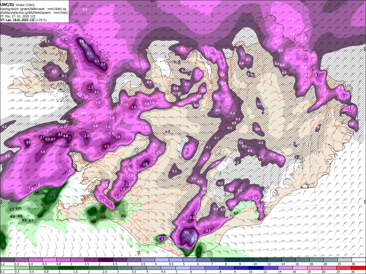Click the 1.8 value in the northwest
Screen dimensions: 366x274
click(x=65, y=39)
